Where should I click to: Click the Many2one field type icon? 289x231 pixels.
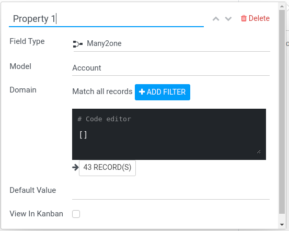pyautogui.click(x=77, y=44)
